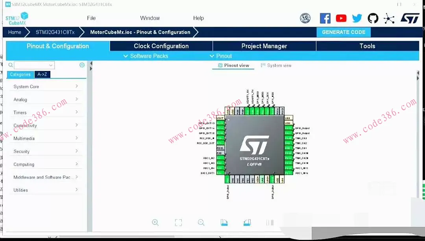Expand Utilities category
Viewport: 425px width, 241px height.
46,190
